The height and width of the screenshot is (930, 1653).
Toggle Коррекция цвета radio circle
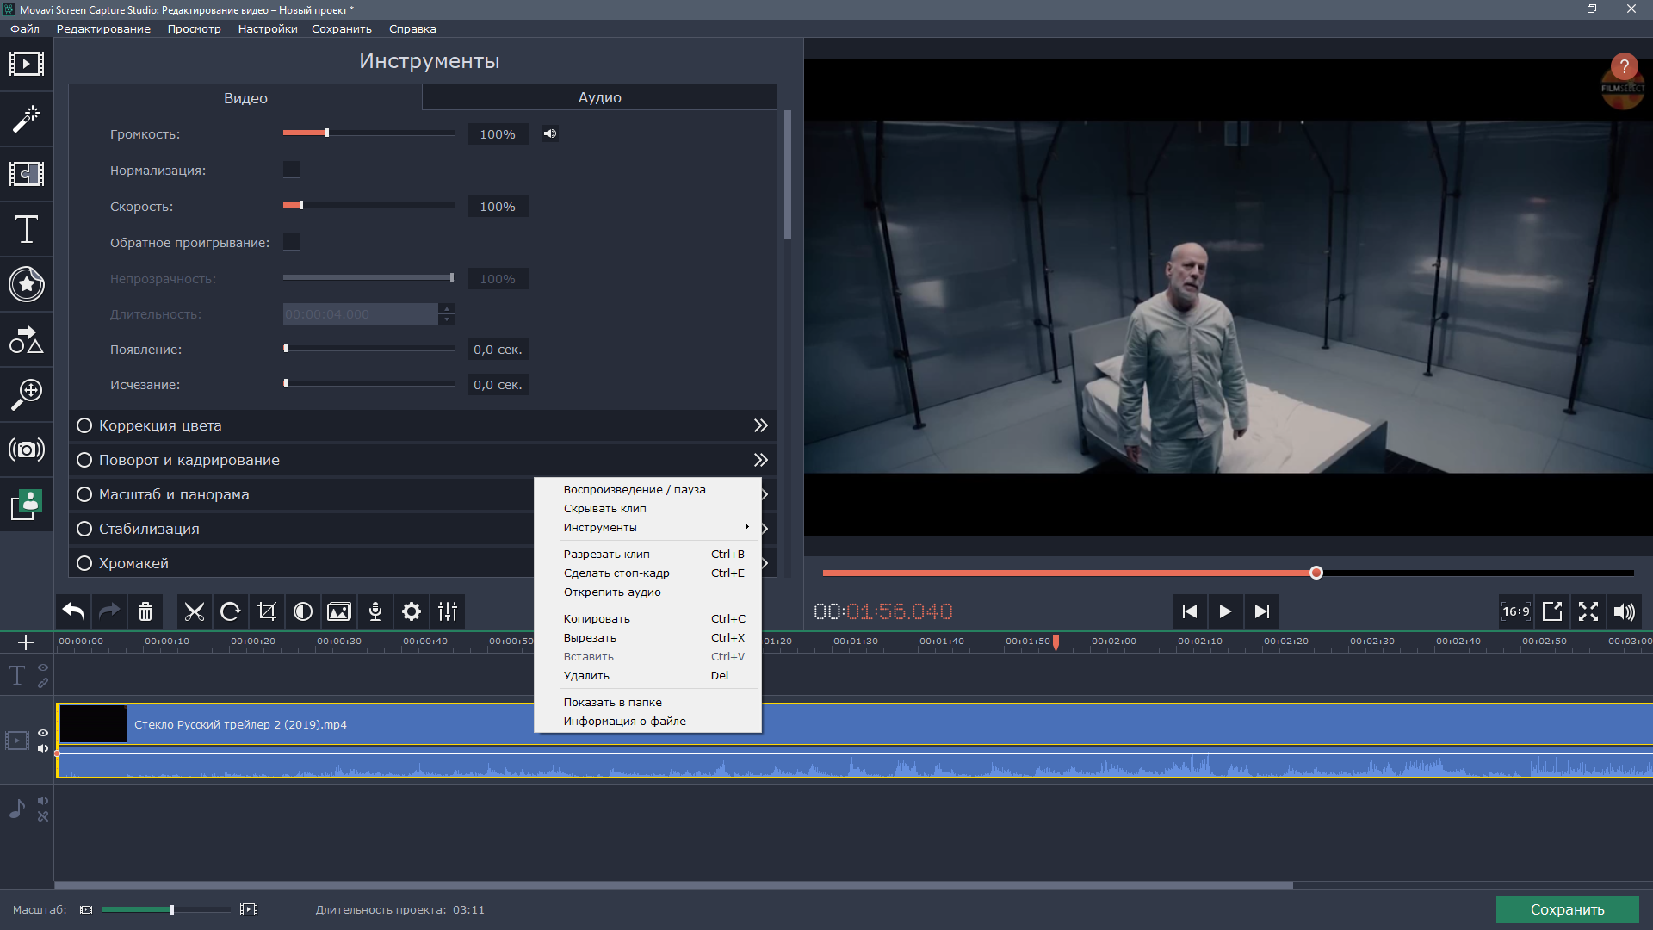[x=84, y=425]
